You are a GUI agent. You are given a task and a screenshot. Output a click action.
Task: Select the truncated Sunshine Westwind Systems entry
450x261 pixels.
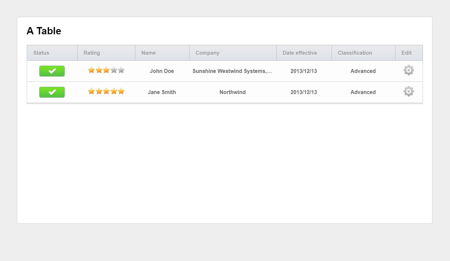(232, 71)
